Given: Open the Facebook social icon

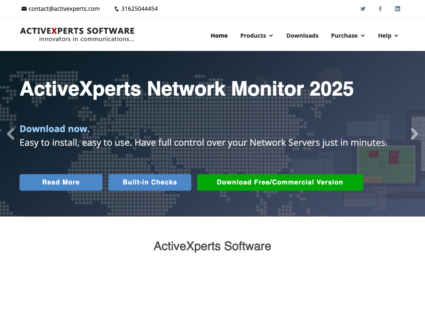Looking at the screenshot, I should point(380,9).
